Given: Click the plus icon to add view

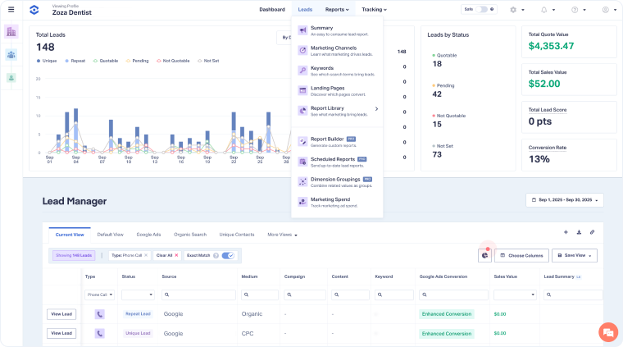Looking at the screenshot, I should coord(566,232).
